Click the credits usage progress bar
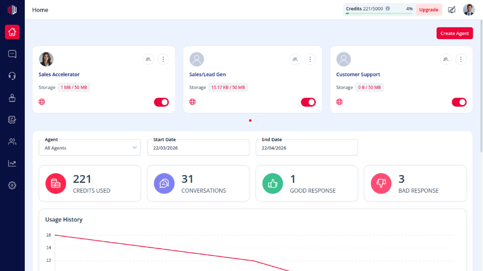The width and height of the screenshot is (483, 271). tap(379, 13)
